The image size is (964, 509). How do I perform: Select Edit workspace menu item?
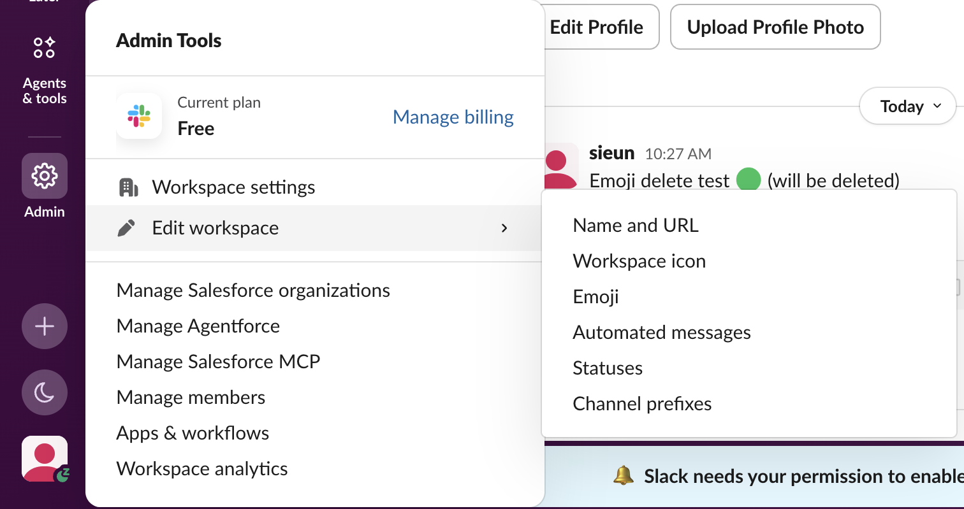click(315, 228)
